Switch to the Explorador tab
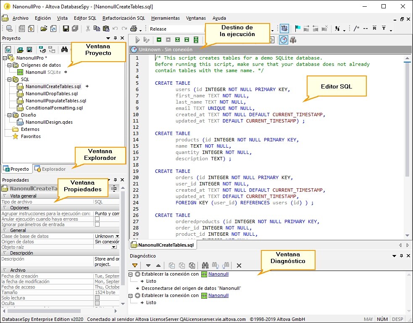The image size is (413, 323). pyautogui.click(x=50, y=169)
